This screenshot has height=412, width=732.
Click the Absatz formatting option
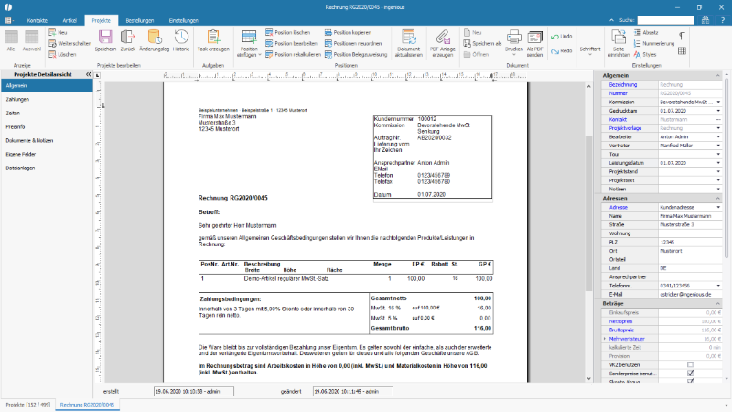point(646,32)
